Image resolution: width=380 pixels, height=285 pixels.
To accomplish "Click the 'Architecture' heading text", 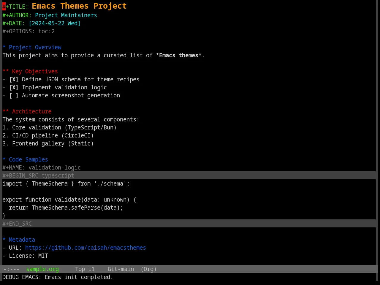I will pyautogui.click(x=31, y=111).
